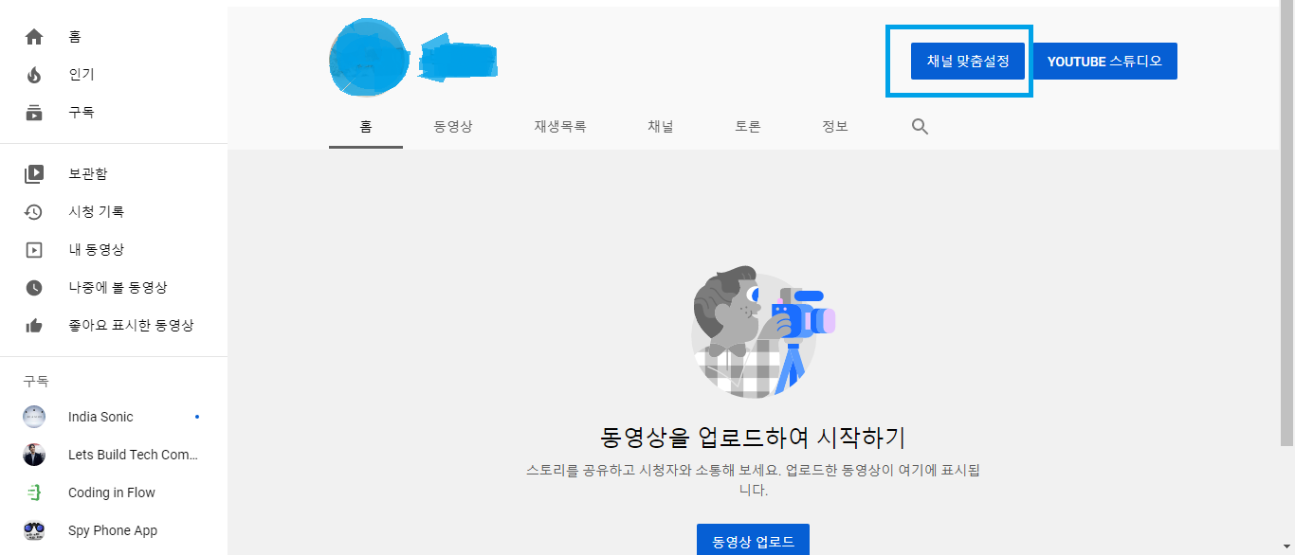Click the Upload video (동영상 업로드) button
This screenshot has width=1295, height=555.
(753, 541)
